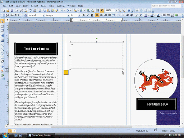Set Center paragraph alignment
The height and width of the screenshot is (138, 184).
(x=101, y=15)
